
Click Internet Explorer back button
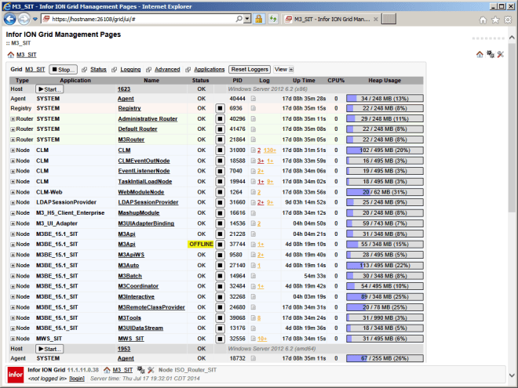click(x=13, y=18)
